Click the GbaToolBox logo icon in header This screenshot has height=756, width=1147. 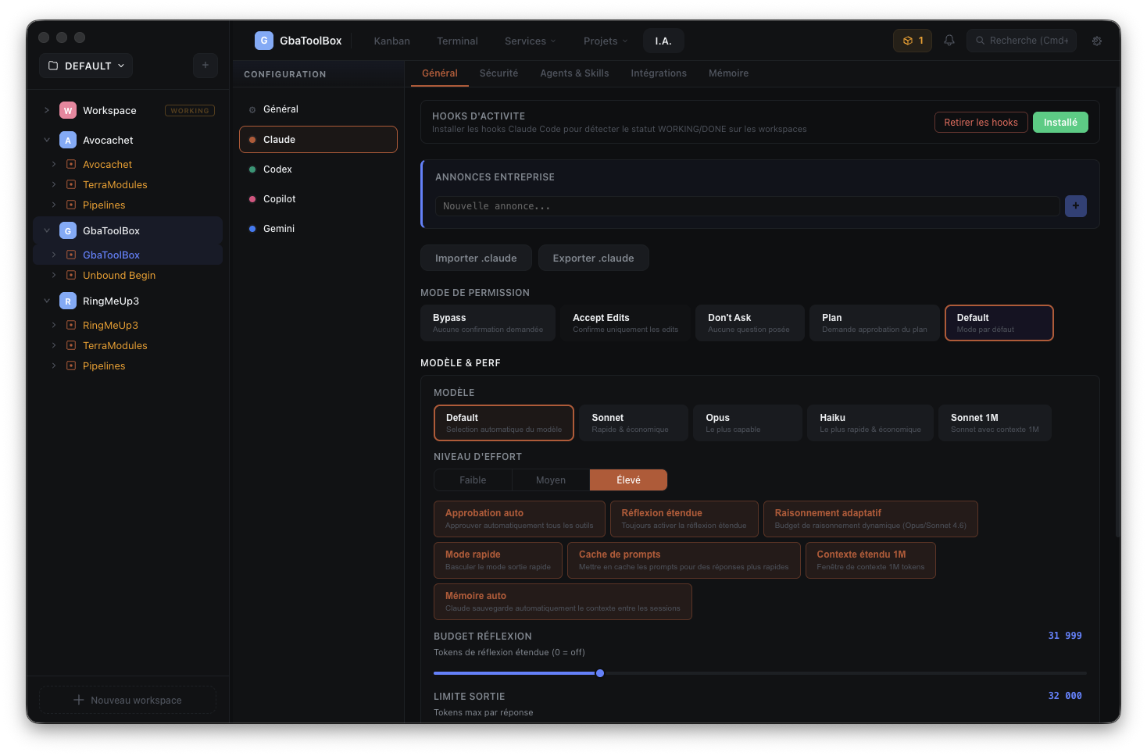pyautogui.click(x=264, y=41)
